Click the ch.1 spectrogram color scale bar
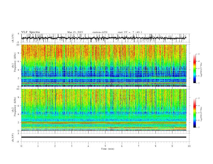The width and height of the screenshot is (213, 164). click(x=194, y=69)
